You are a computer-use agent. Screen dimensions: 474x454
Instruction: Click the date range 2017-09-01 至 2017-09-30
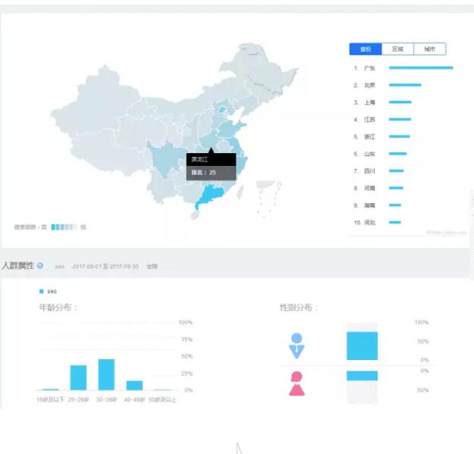click(x=105, y=266)
